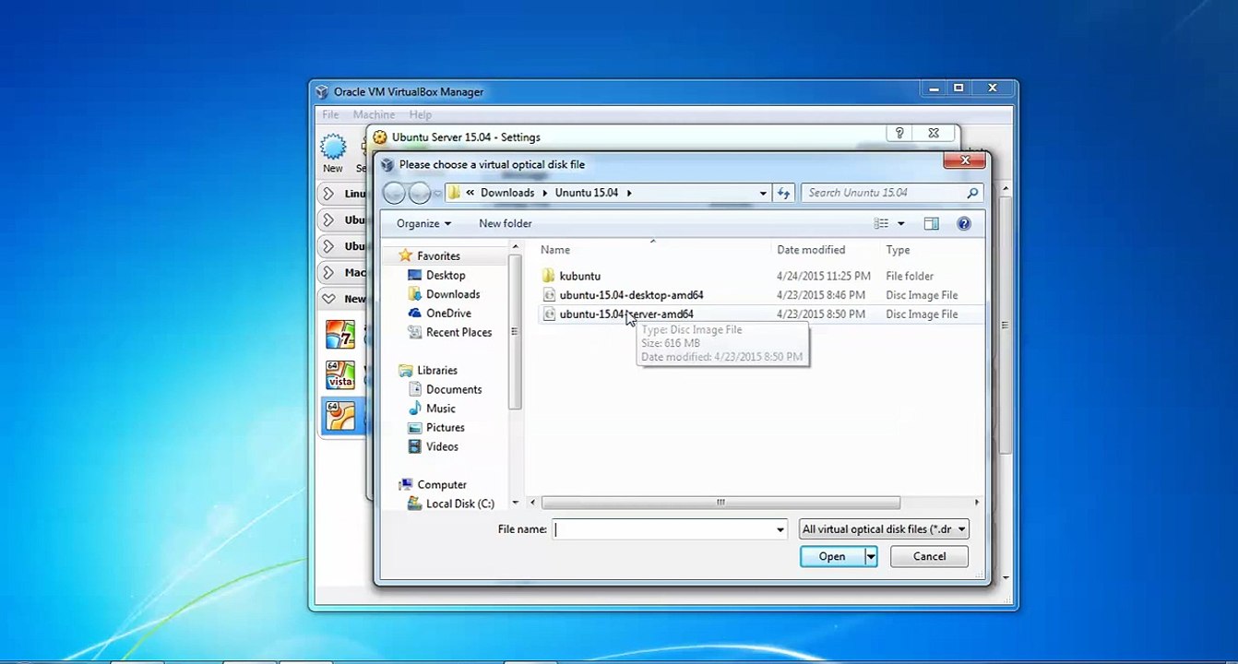This screenshot has width=1238, height=664.
Task: Click the Desktop icon in Favorites
Action: pyautogui.click(x=414, y=275)
